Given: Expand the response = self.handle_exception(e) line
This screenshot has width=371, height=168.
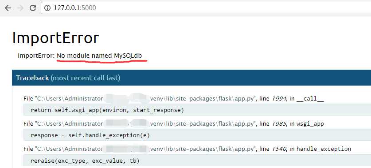Looking at the screenshot, I should click(197, 135).
